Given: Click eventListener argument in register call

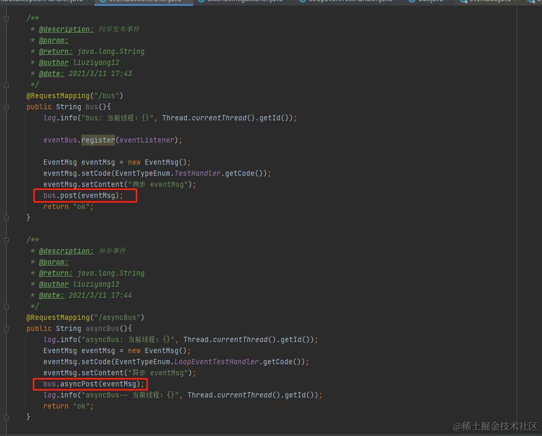Looking at the screenshot, I should pos(146,140).
